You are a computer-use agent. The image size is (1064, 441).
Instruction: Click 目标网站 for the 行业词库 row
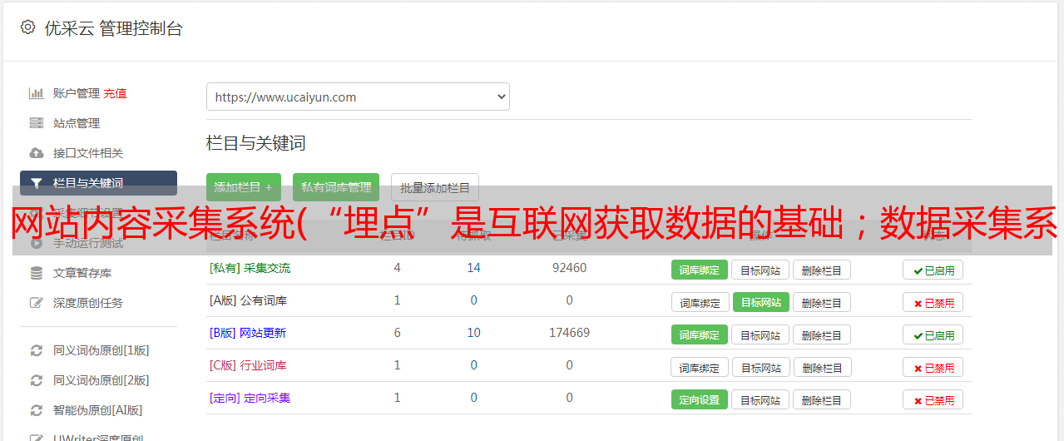pyautogui.click(x=760, y=367)
